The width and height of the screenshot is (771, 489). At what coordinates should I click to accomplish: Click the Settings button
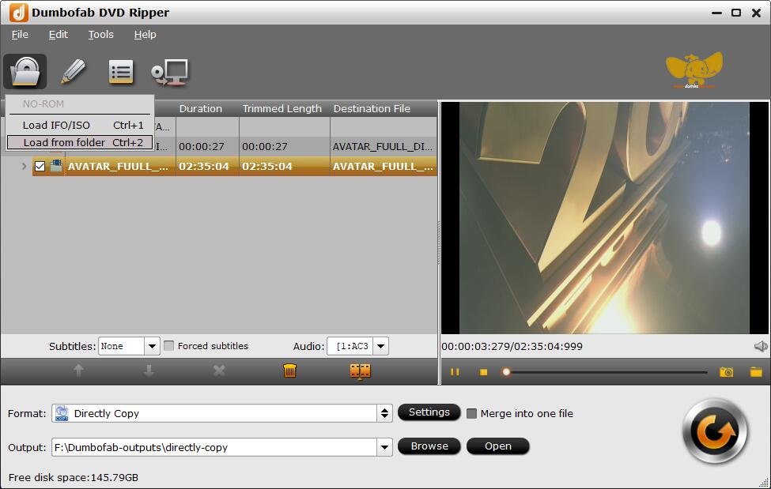click(429, 412)
